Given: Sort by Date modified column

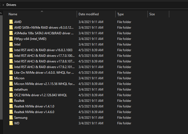Looking at the screenshot, I should (89, 14).
